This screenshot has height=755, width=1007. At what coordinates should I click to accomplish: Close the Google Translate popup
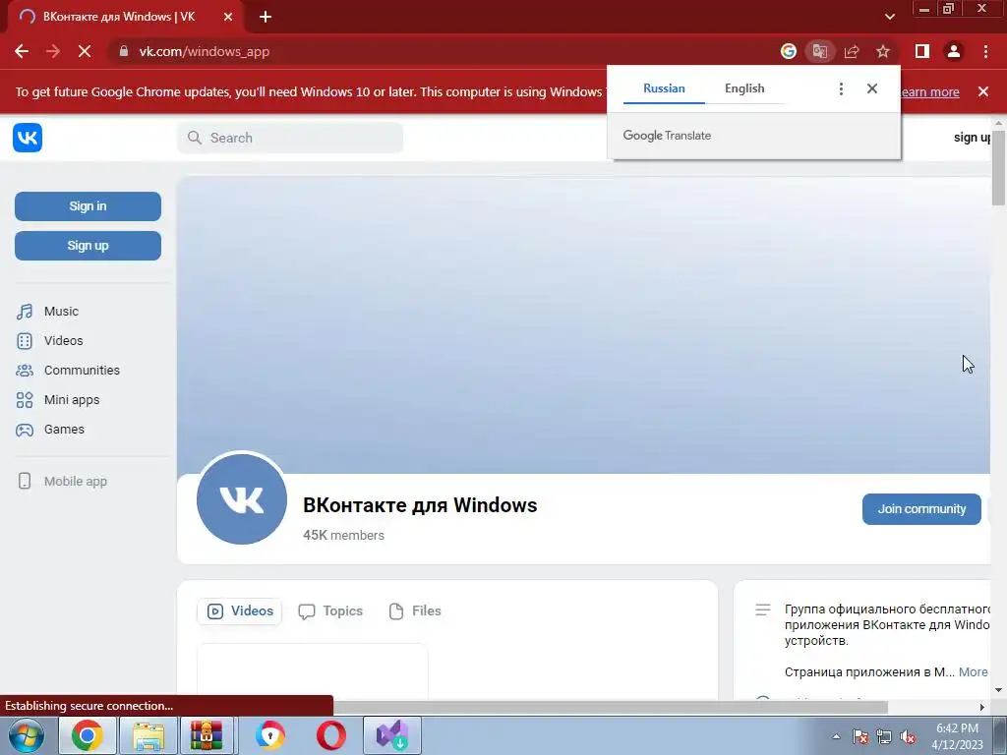871,88
